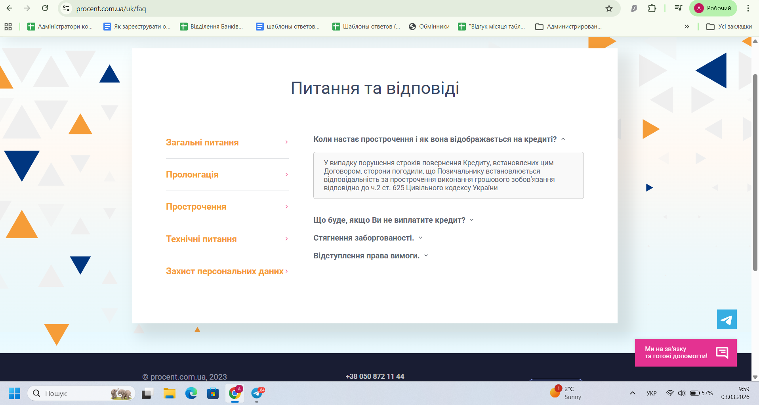Open weather widget showing 2°C Sunny

click(x=566, y=393)
